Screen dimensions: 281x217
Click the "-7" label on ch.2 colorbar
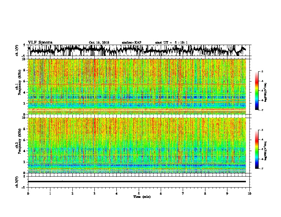pyautogui.click(x=262, y=169)
